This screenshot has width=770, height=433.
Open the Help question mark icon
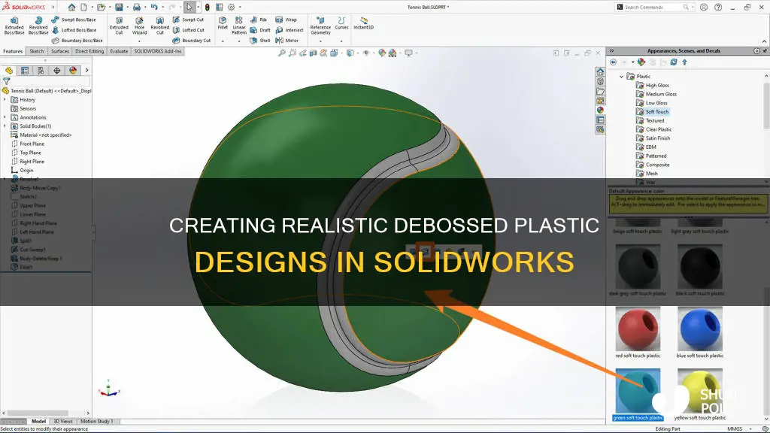tap(718, 8)
